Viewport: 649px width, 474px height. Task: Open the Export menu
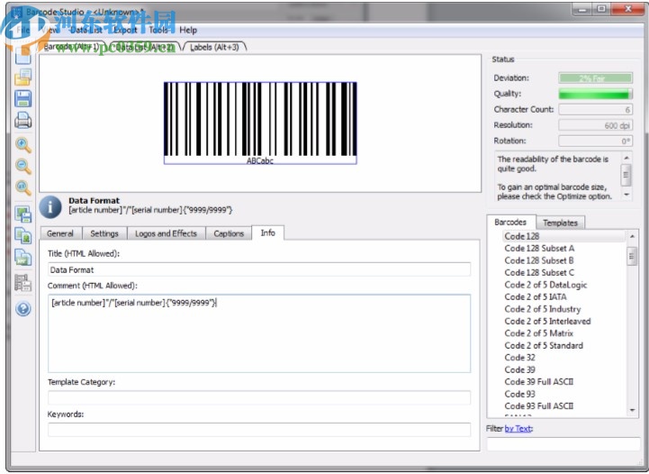click(x=125, y=30)
